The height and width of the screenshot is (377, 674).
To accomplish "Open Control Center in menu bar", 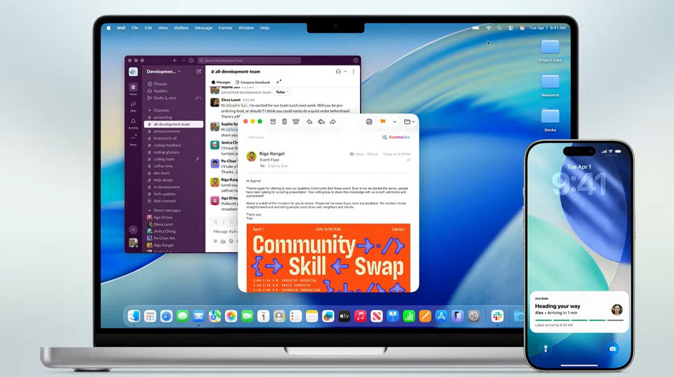I will pos(511,27).
